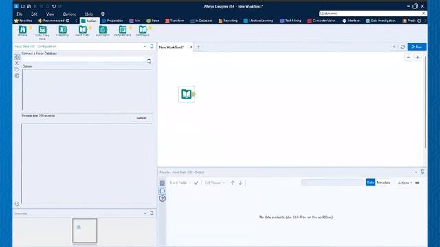Switch to the Machine Learning tool category

[x=258, y=21]
